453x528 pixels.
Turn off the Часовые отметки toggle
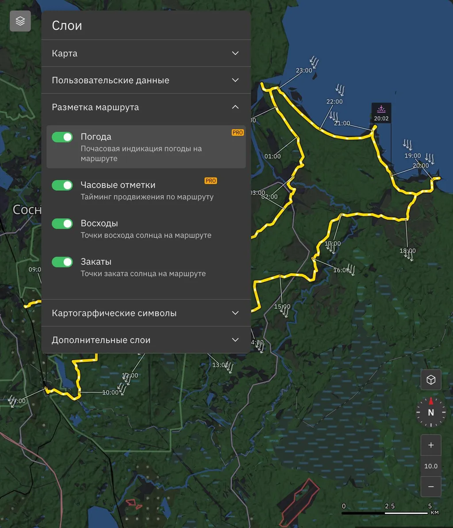[x=62, y=185]
